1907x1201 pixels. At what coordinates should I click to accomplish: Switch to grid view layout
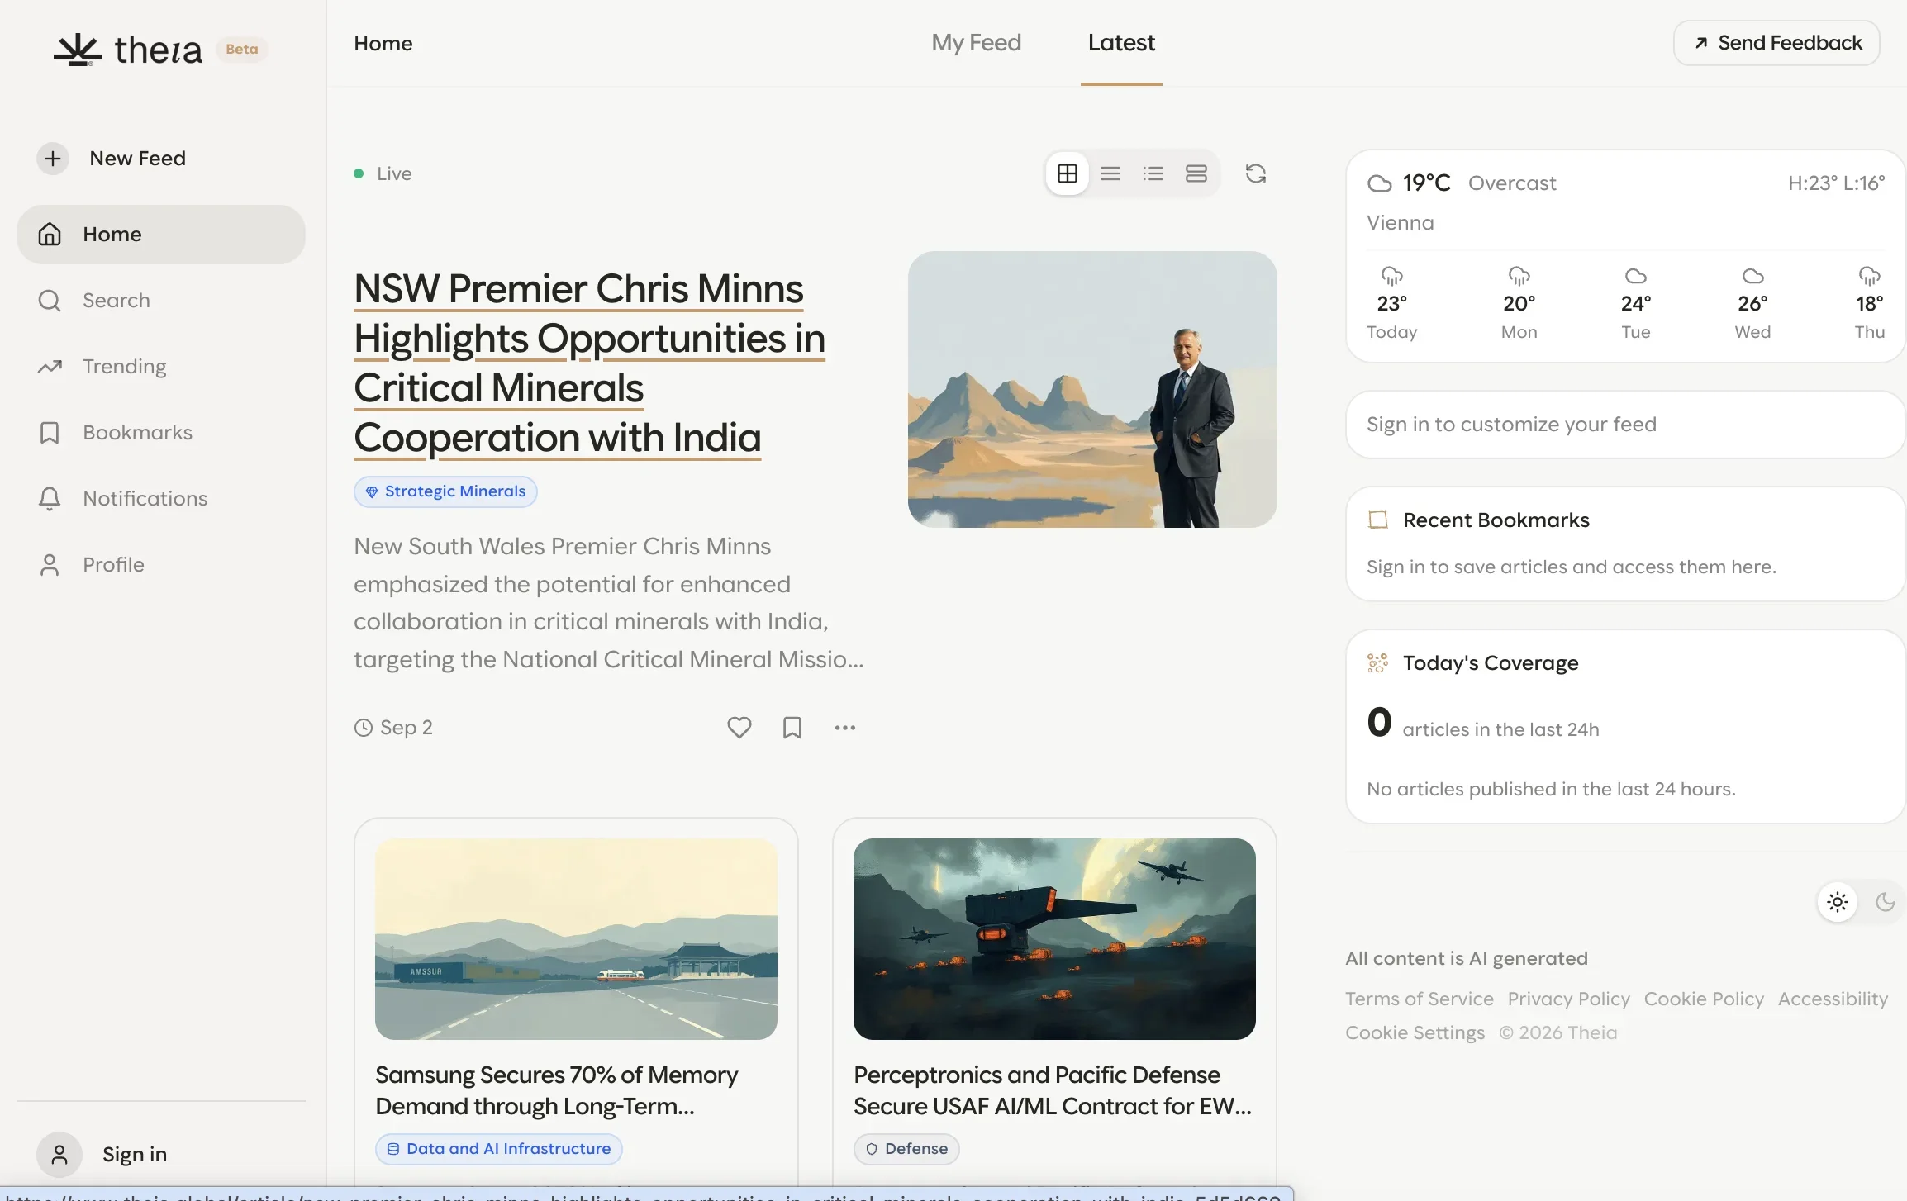(1068, 173)
